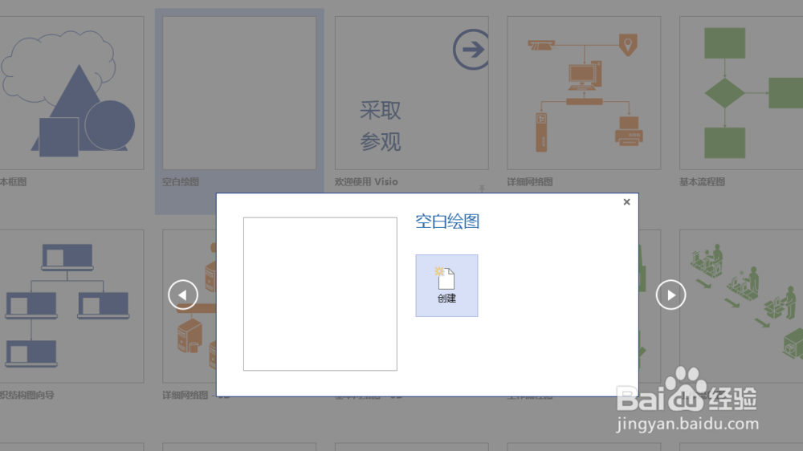Click the arrow icon on the Visio tour card
This screenshot has width=803, height=451.
pyautogui.click(x=471, y=50)
